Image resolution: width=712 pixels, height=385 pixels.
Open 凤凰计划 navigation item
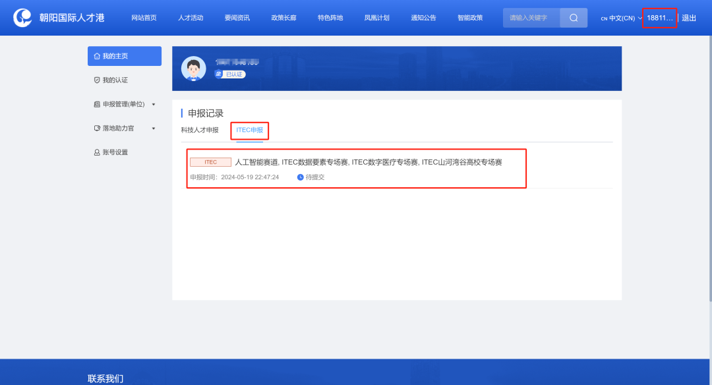point(376,18)
